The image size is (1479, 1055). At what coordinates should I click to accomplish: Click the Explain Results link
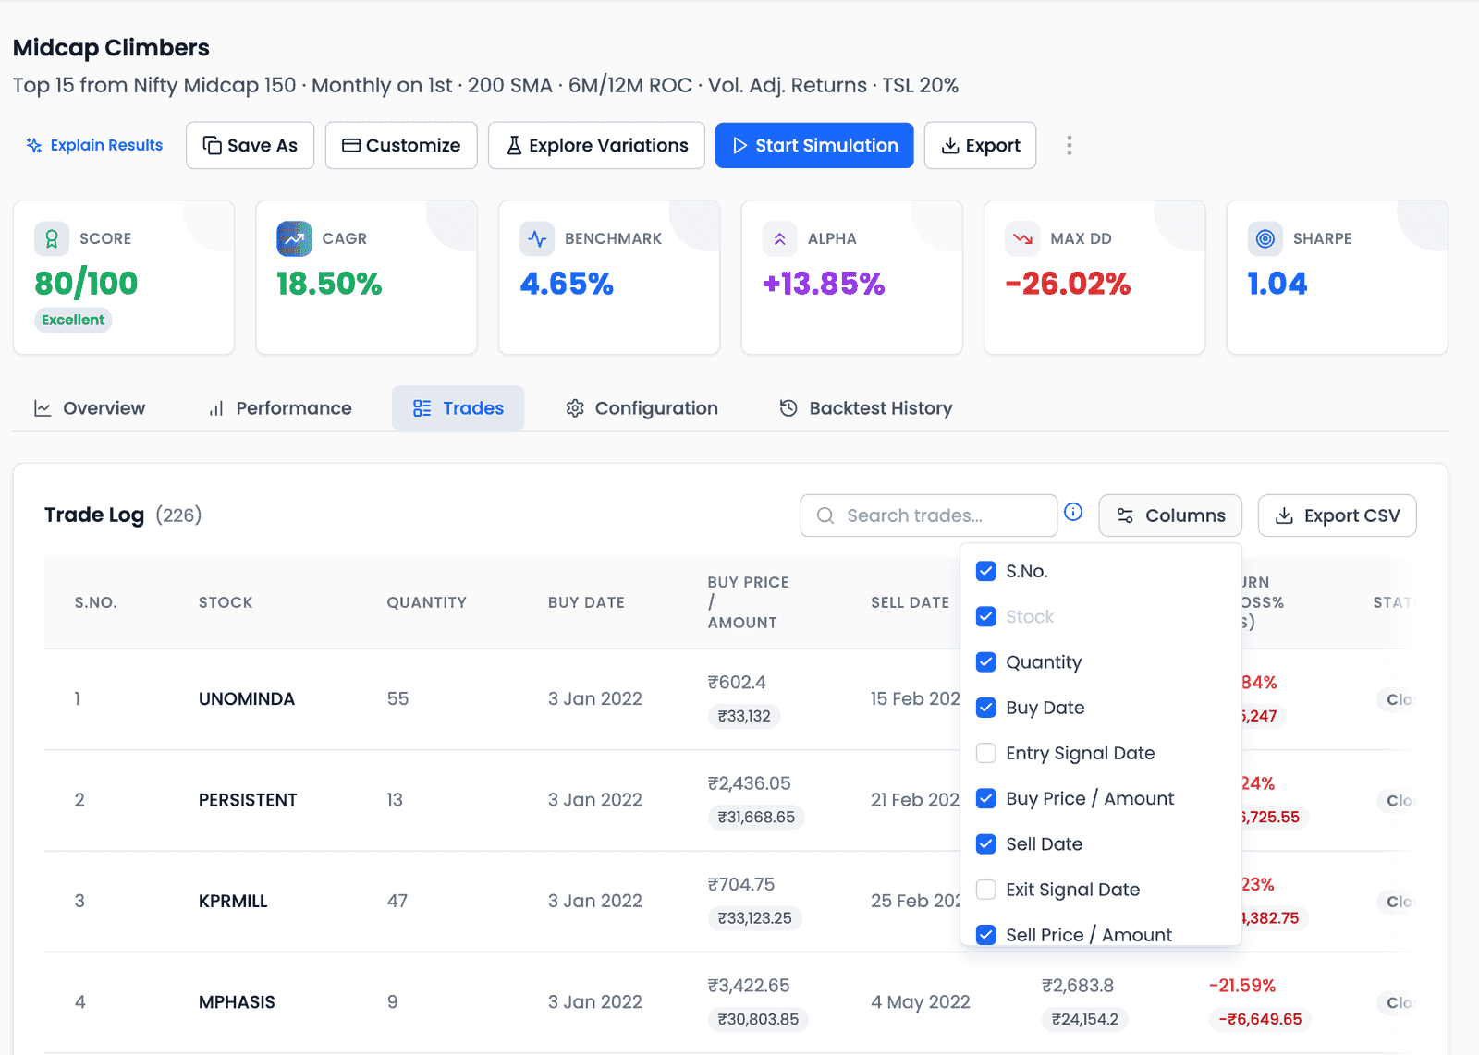click(94, 145)
